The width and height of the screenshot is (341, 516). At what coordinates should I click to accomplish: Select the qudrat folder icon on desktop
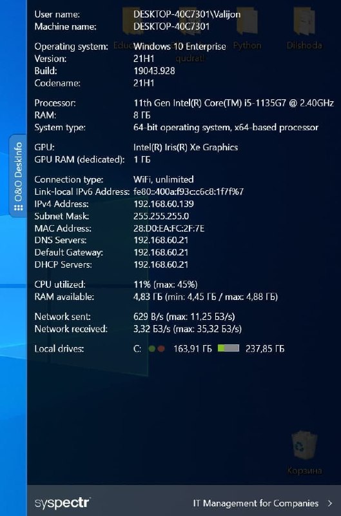tap(190, 33)
